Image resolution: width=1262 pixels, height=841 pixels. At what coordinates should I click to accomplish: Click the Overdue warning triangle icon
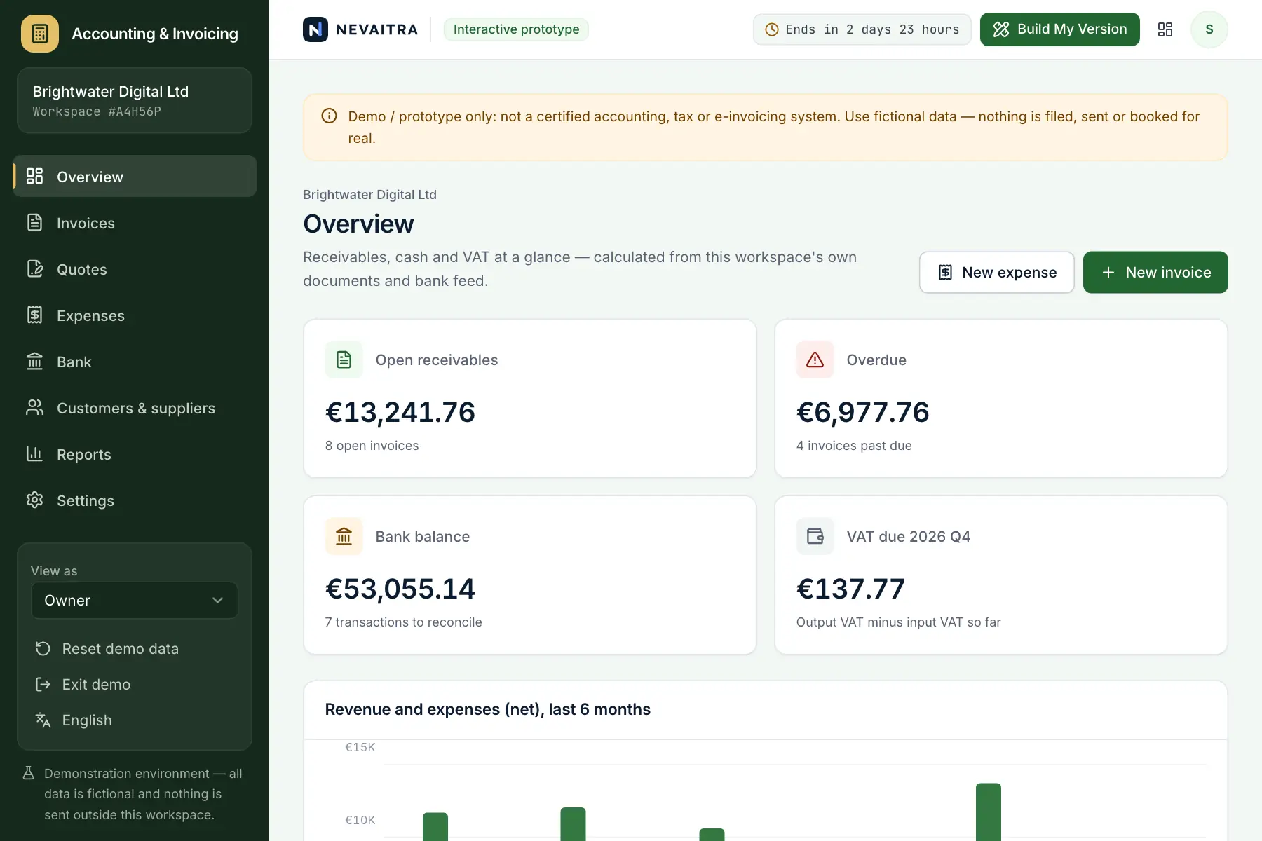pos(815,360)
